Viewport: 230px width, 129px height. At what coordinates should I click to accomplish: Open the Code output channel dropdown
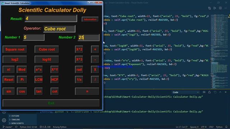(186, 92)
